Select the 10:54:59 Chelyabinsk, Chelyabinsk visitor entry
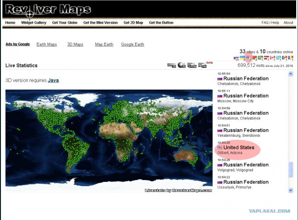The width and height of the screenshot is (298, 220). point(243,113)
